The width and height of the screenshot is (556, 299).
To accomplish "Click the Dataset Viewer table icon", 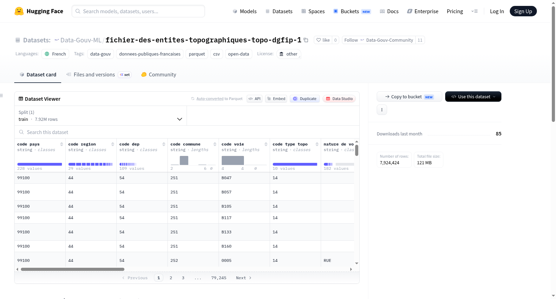I will pyautogui.click(x=21, y=99).
